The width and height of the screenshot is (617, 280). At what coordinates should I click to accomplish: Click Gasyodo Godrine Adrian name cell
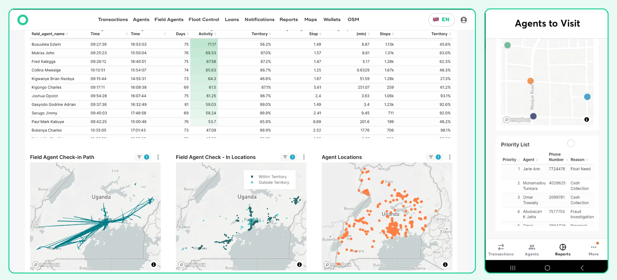point(54,105)
